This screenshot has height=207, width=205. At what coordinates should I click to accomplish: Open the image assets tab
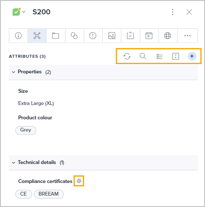(x=112, y=35)
